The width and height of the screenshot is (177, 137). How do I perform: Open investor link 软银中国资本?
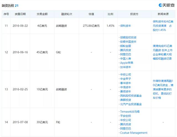tap(128, 42)
